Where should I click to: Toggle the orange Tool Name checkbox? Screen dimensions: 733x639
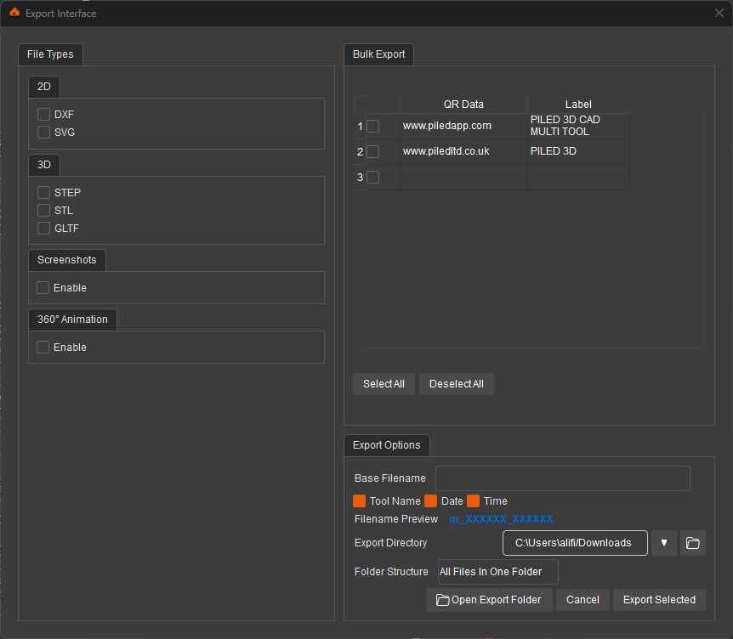coord(360,501)
